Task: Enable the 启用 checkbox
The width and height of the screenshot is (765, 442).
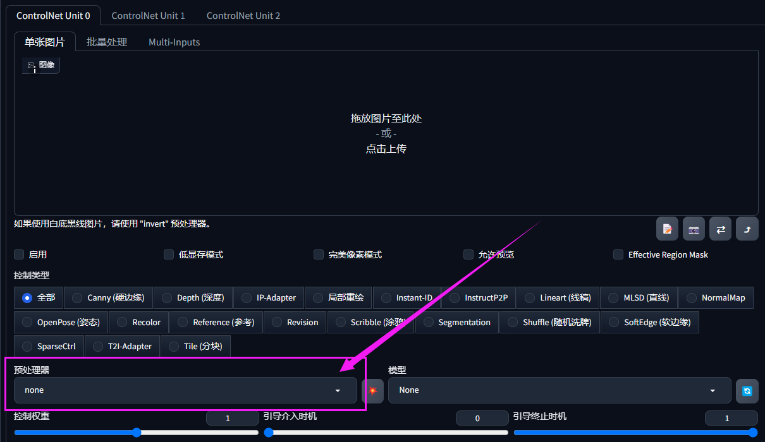Action: 19,254
